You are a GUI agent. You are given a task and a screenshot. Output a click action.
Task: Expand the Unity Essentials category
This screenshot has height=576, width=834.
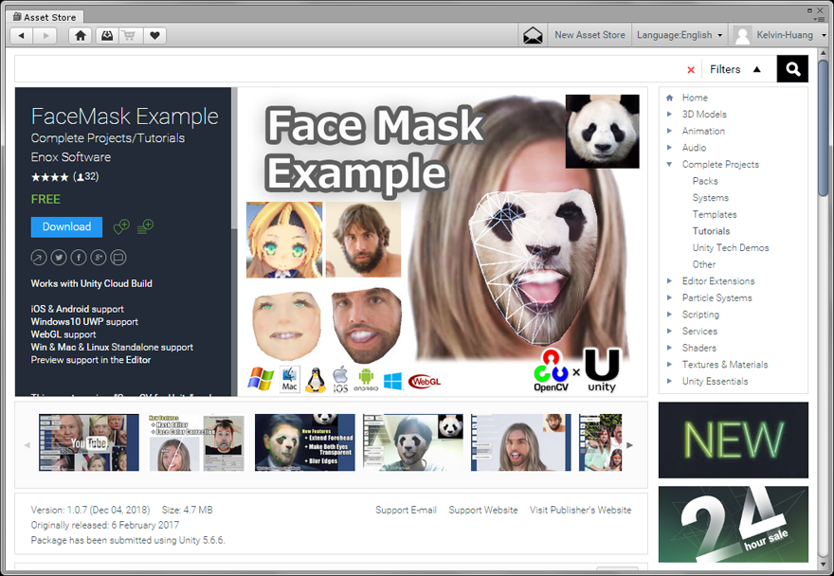click(x=669, y=382)
